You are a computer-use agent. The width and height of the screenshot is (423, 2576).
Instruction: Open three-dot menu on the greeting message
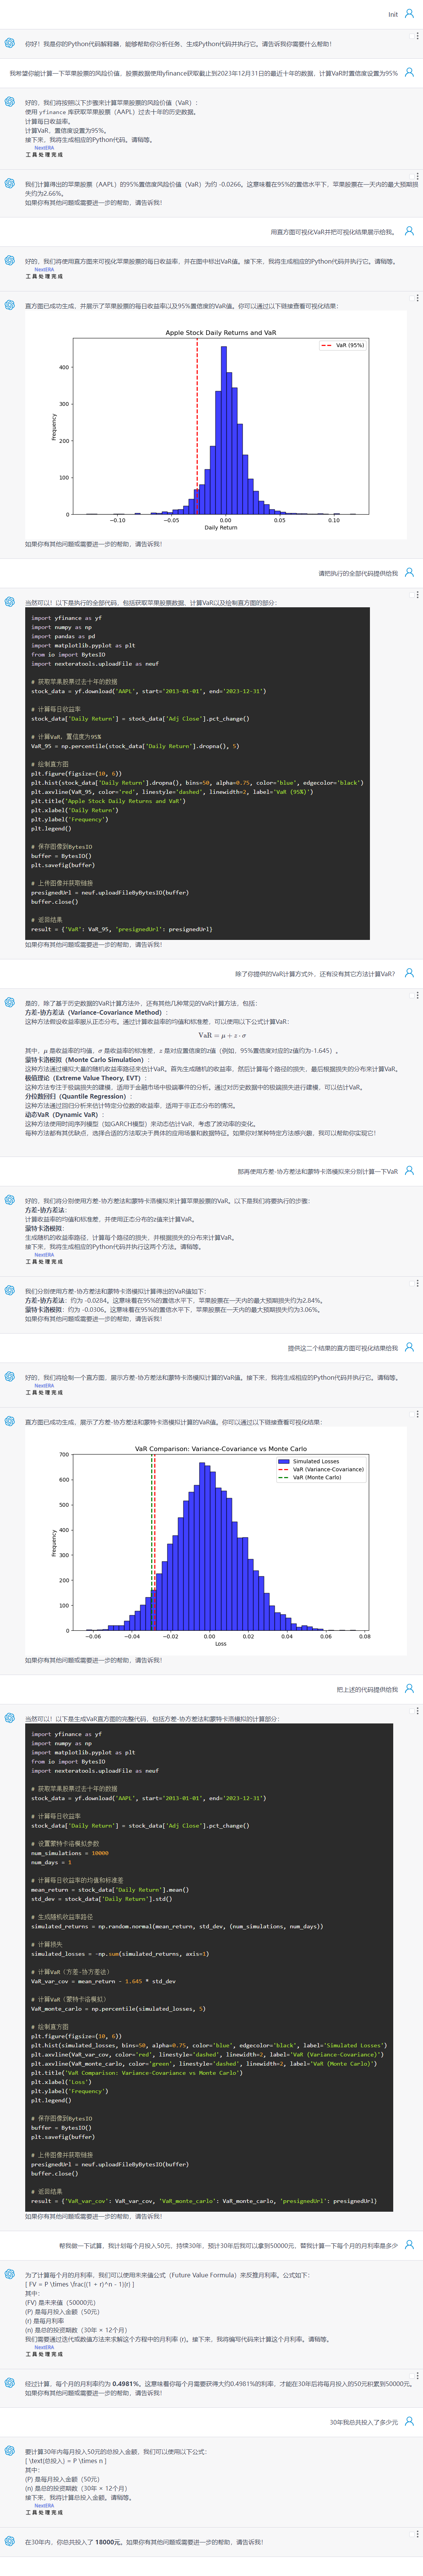pyautogui.click(x=417, y=35)
